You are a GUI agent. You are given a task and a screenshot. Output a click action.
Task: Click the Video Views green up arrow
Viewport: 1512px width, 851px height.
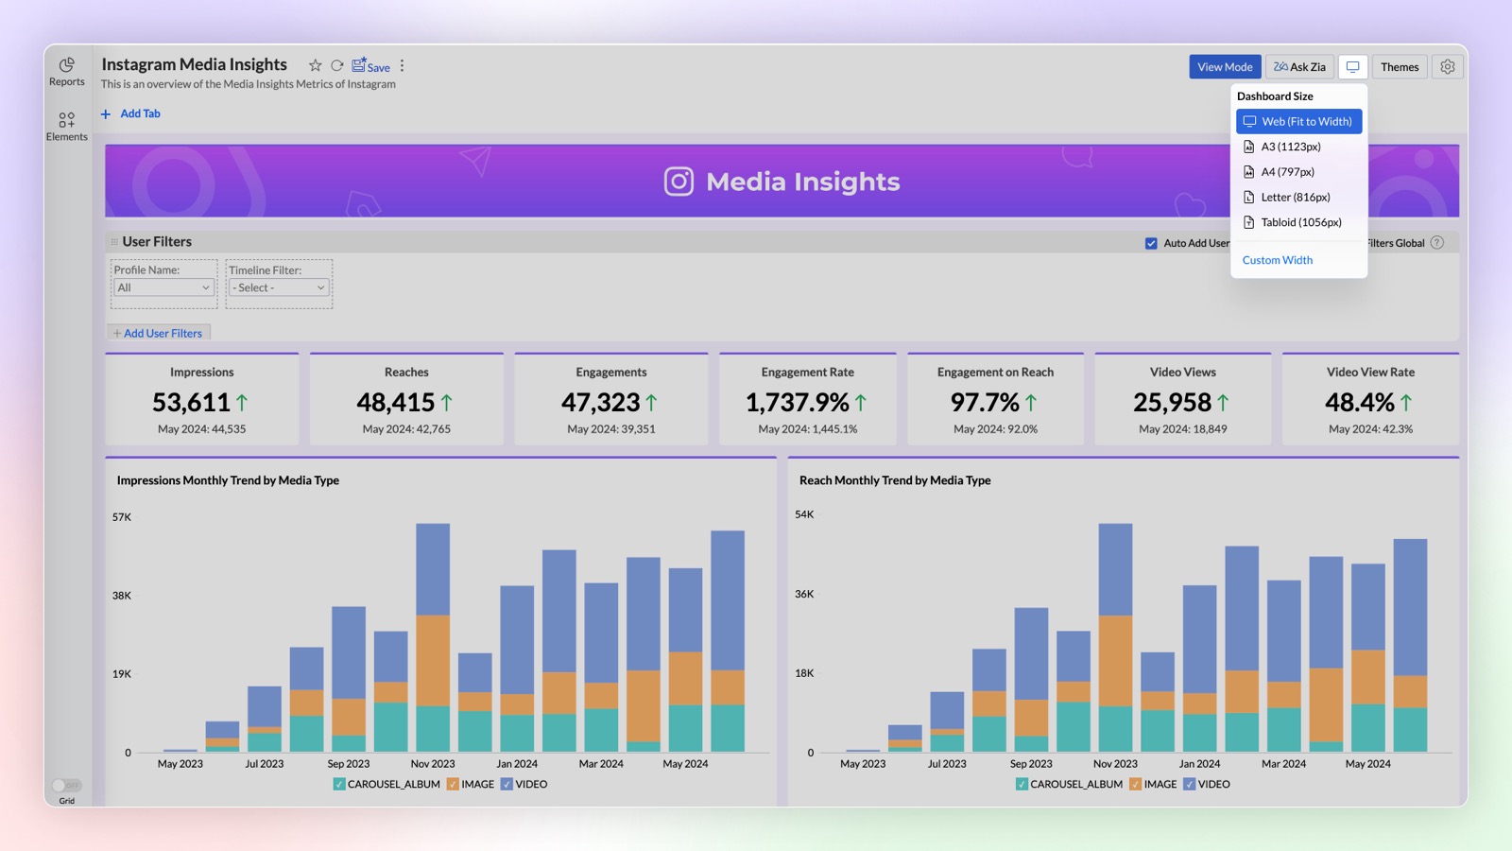pos(1223,402)
